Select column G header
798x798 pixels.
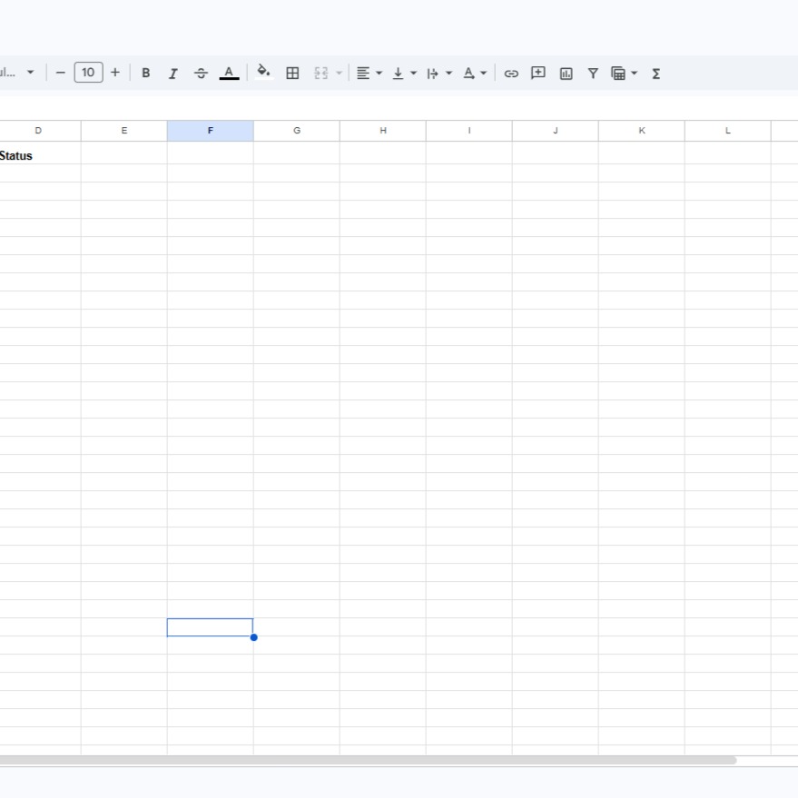[297, 131]
